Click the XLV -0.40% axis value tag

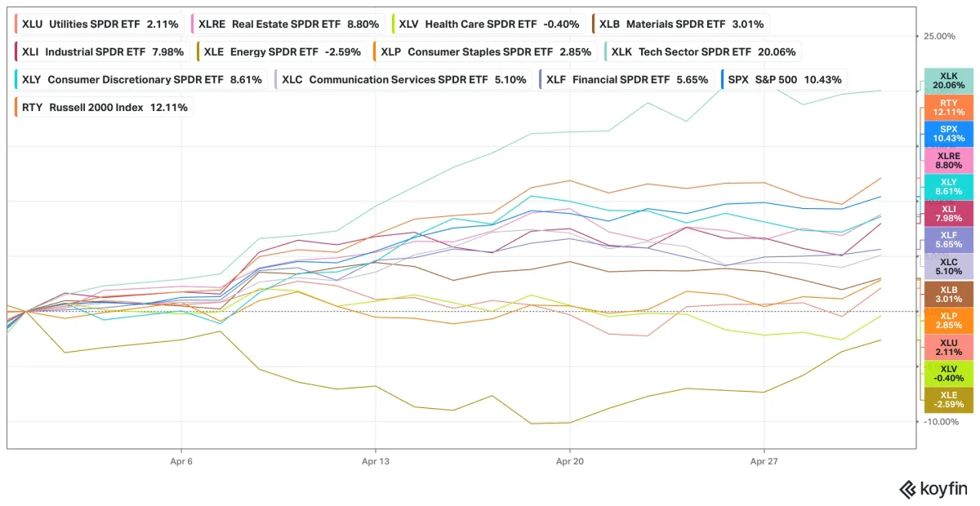(x=948, y=373)
